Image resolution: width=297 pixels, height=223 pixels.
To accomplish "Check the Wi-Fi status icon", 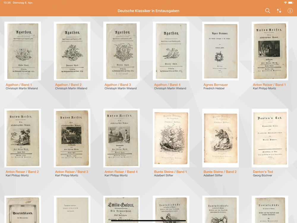I will pyautogui.click(x=285, y=3).
